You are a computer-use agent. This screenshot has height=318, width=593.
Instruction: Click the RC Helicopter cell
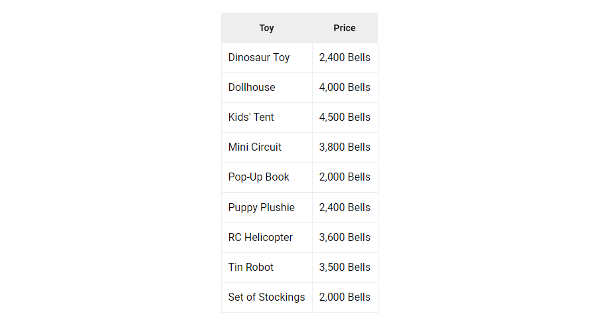click(x=260, y=238)
